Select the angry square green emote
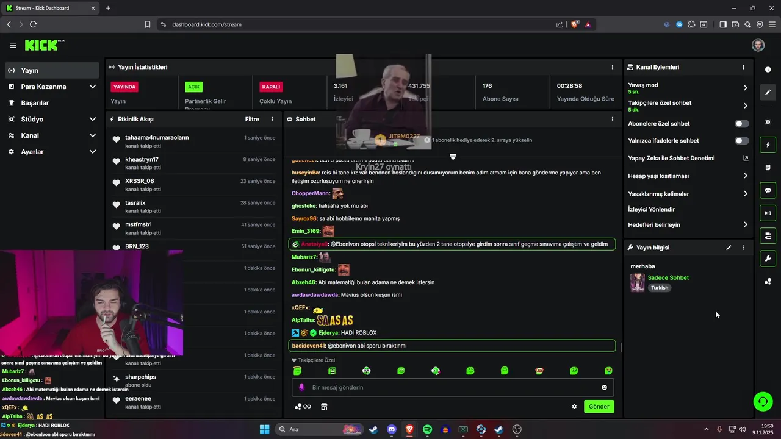 (332, 370)
